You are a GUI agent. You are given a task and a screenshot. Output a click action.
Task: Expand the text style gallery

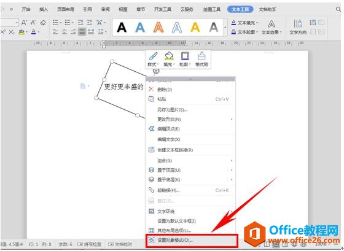click(225, 28)
